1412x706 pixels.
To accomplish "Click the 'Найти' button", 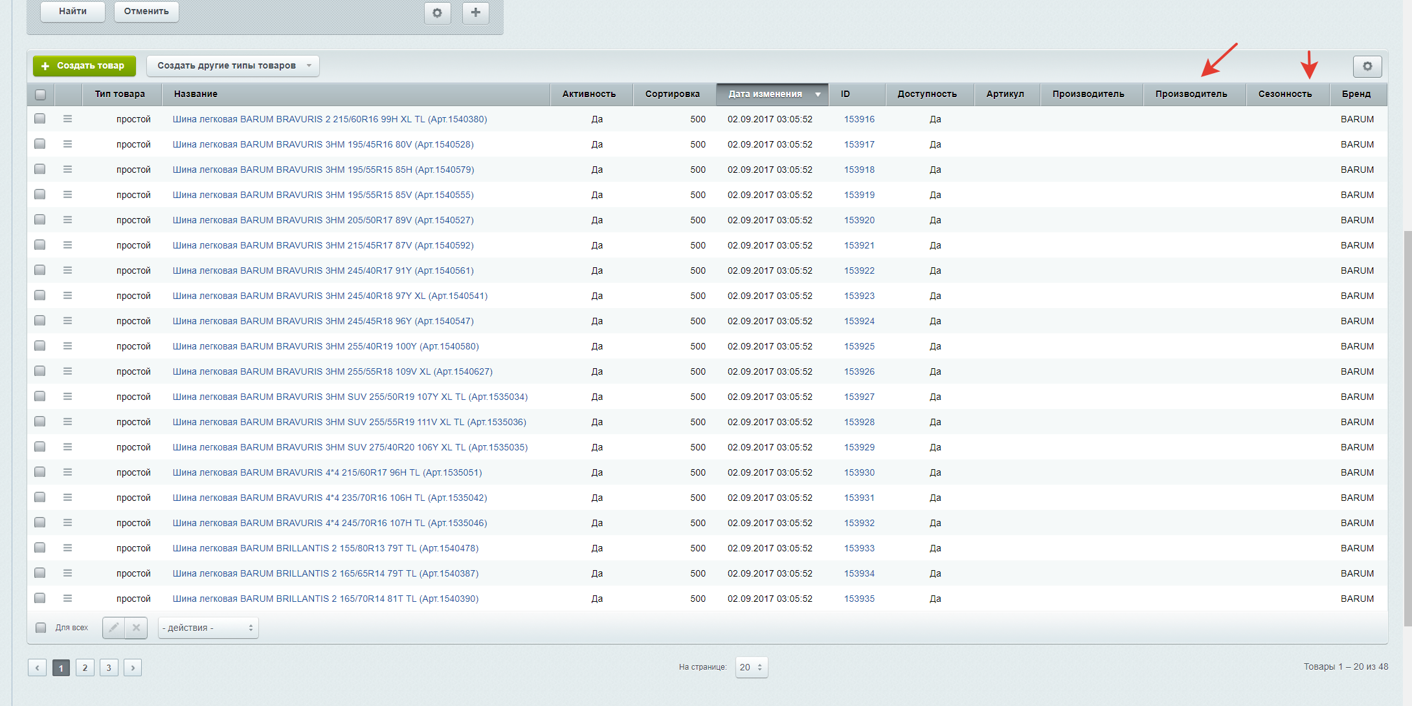I will [73, 11].
